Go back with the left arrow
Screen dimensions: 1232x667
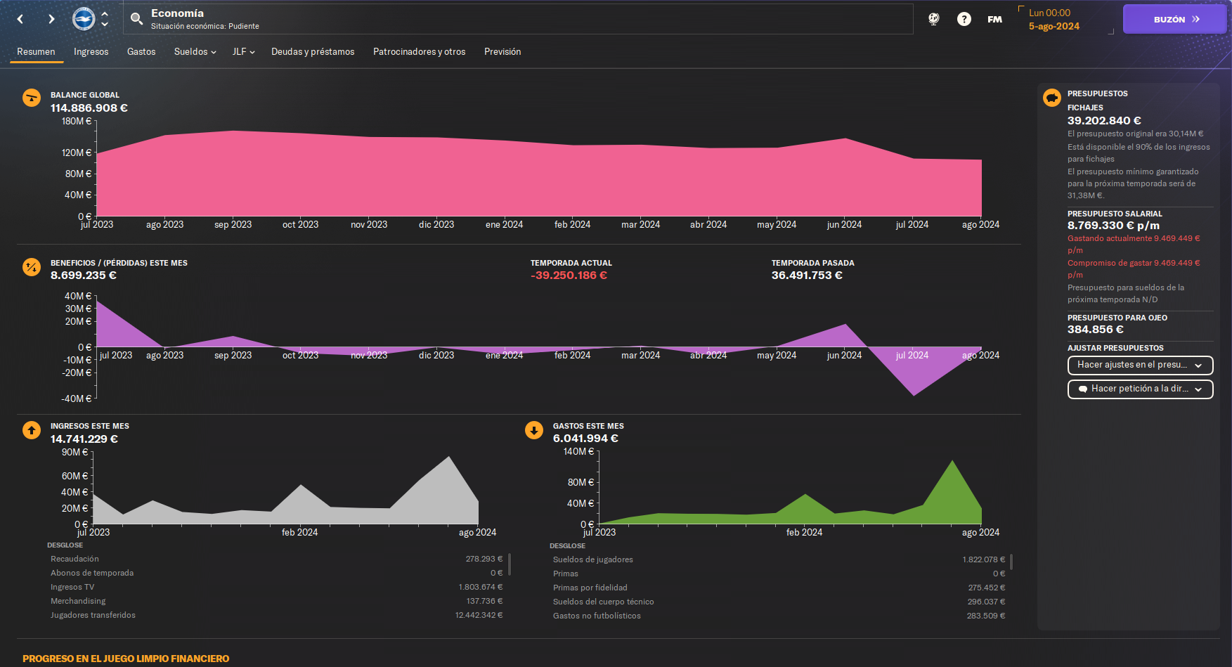pyautogui.click(x=20, y=19)
